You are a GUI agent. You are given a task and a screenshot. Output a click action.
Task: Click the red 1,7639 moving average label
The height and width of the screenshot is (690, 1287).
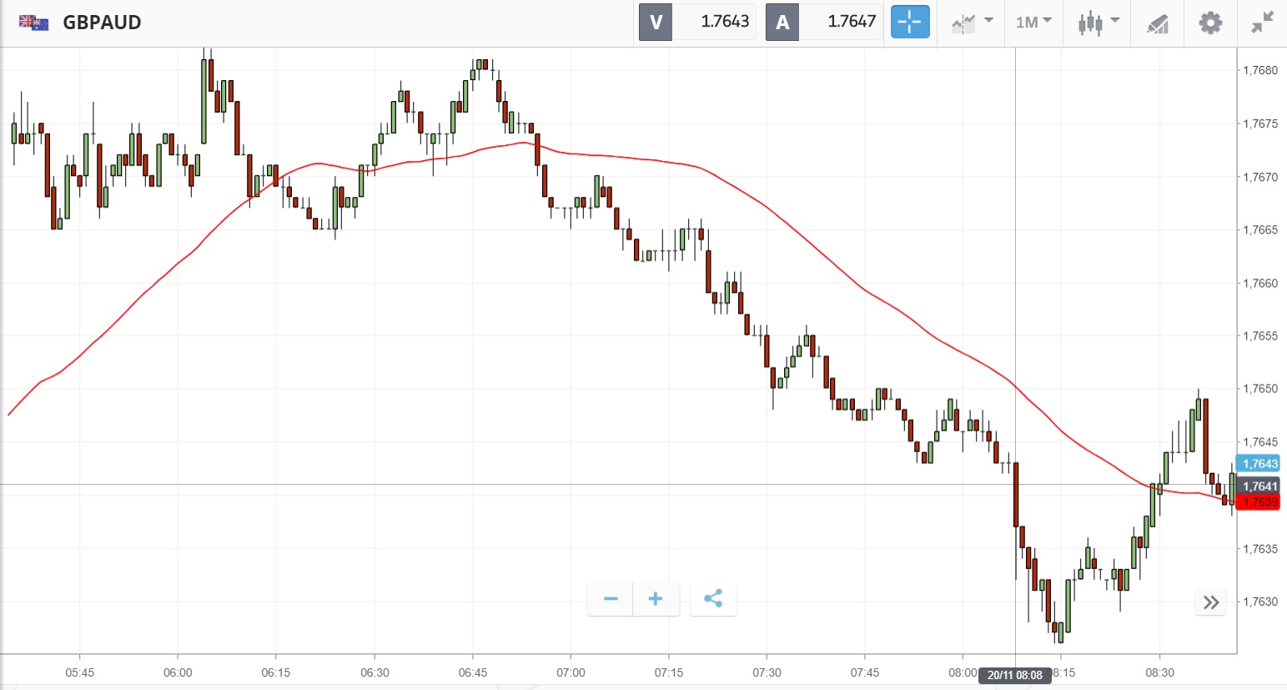click(1259, 502)
